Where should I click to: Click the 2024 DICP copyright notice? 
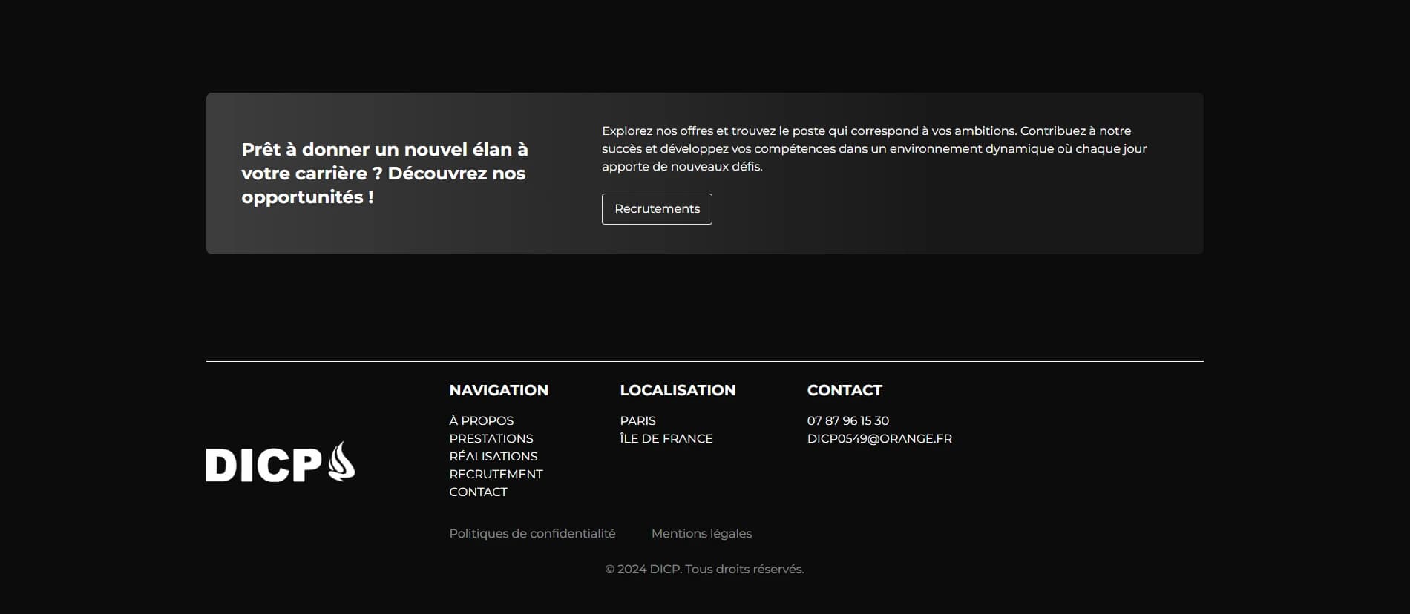[704, 569]
